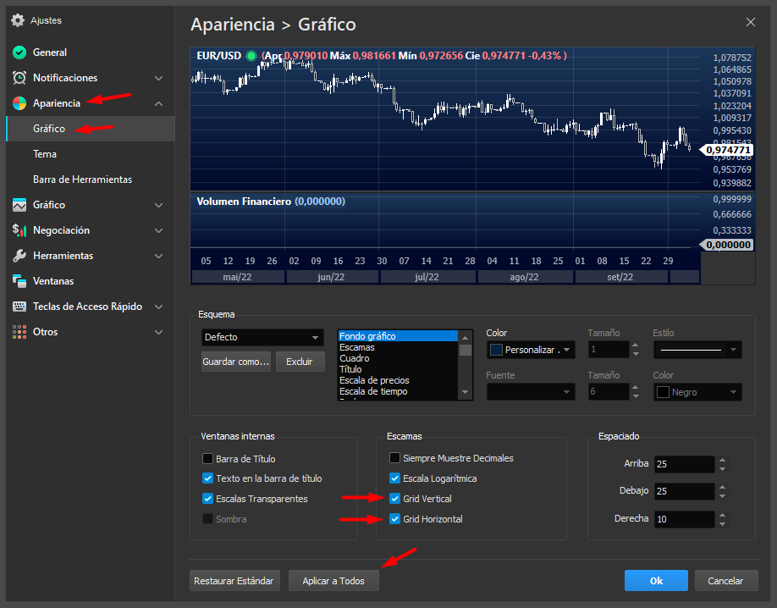Click the Negociación dollar icon
This screenshot has width=777, height=608.
point(19,230)
